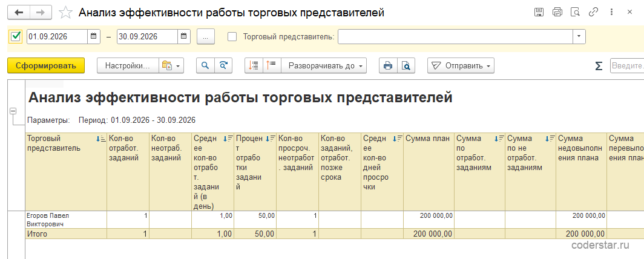Open Настройки... report settings

click(128, 66)
